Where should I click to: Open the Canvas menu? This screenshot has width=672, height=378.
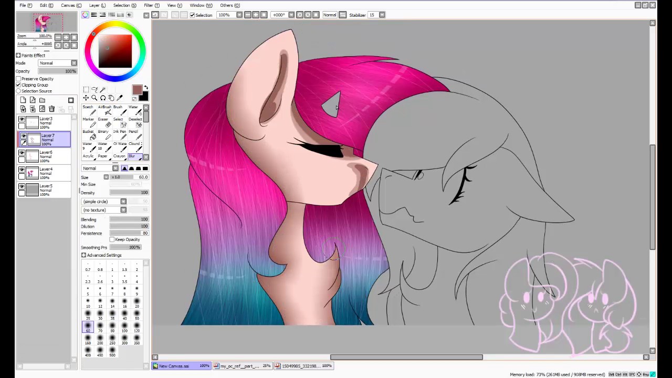coord(71,5)
